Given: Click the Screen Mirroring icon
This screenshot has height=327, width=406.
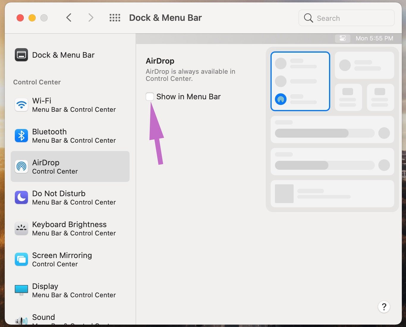Looking at the screenshot, I should [x=21, y=259].
